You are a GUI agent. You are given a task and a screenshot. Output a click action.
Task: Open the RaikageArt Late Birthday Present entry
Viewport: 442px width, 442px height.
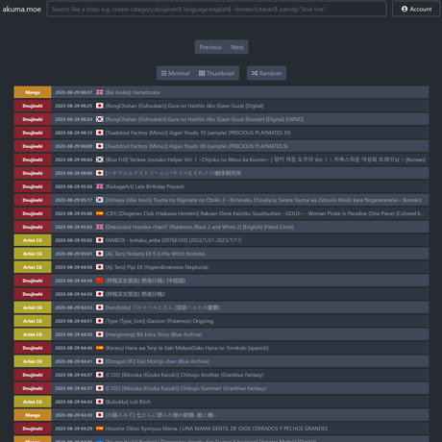click(x=145, y=186)
